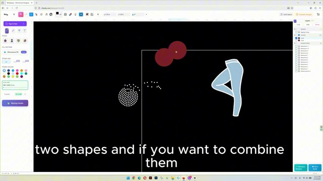Pick the hot pink stone color
This screenshot has height=181, width=323.
[17, 70]
